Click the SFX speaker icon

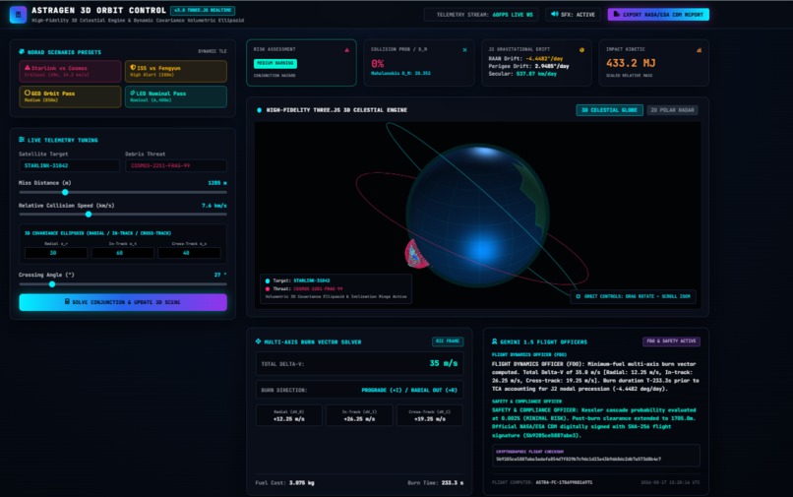[x=554, y=14]
